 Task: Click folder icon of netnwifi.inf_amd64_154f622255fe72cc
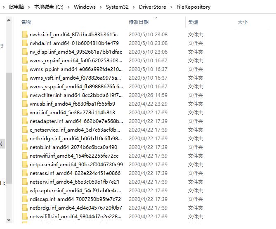(x=25, y=156)
